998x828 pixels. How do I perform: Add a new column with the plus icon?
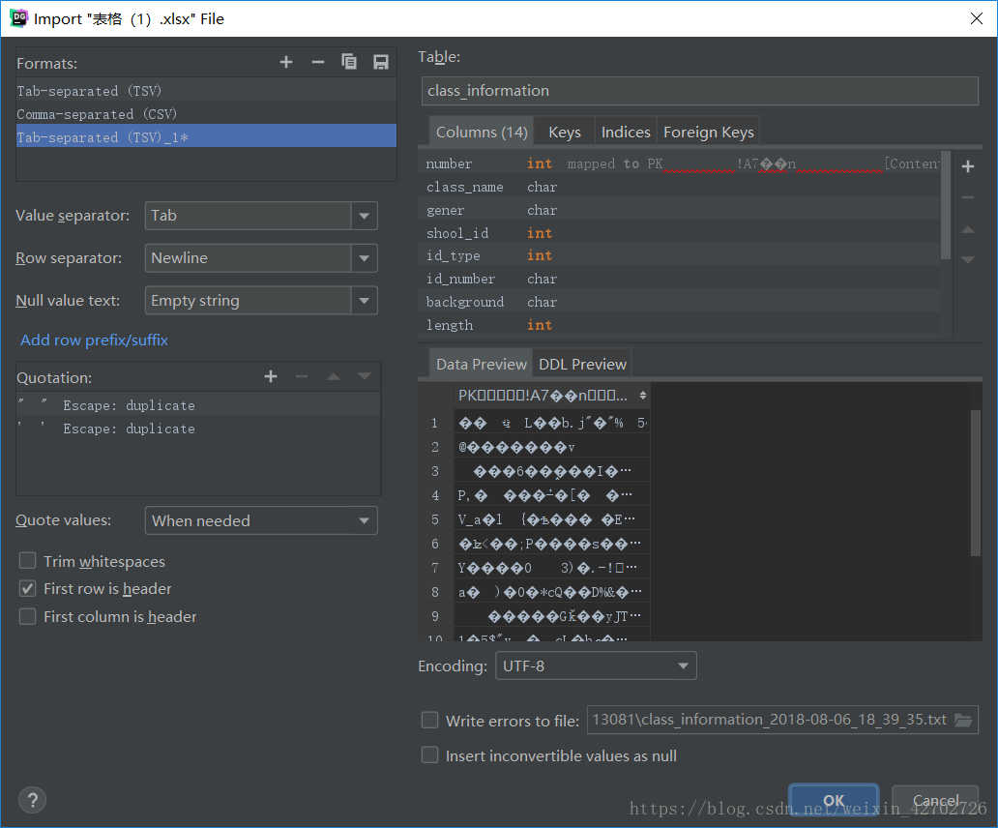pyautogui.click(x=968, y=166)
